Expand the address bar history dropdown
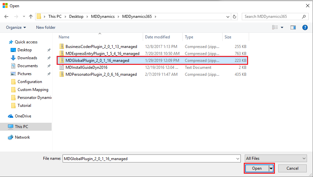Screen dimensions: 313x177 pyautogui.click(x=228, y=17)
